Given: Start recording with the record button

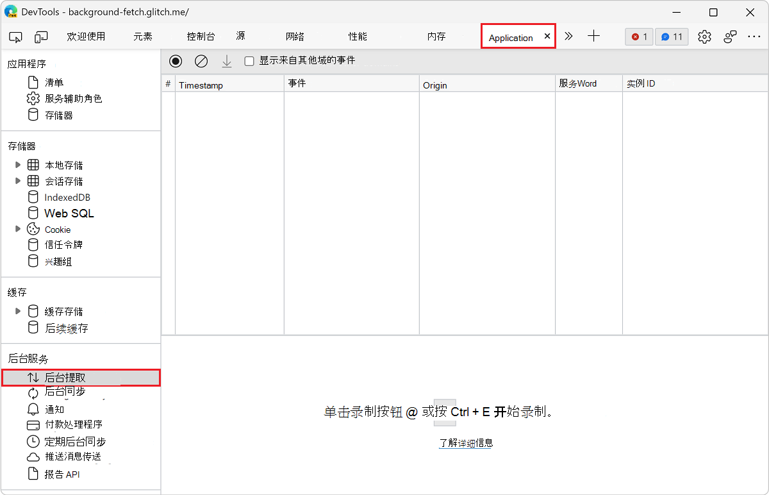Looking at the screenshot, I should coord(176,61).
